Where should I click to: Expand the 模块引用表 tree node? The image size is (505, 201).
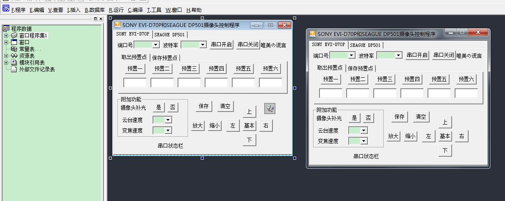(x=6, y=62)
